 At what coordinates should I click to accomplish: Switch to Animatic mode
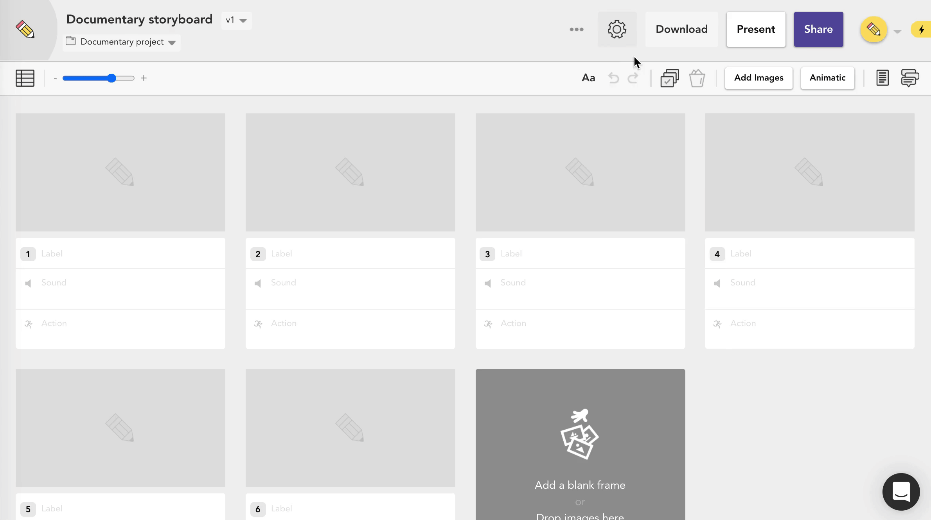827,78
